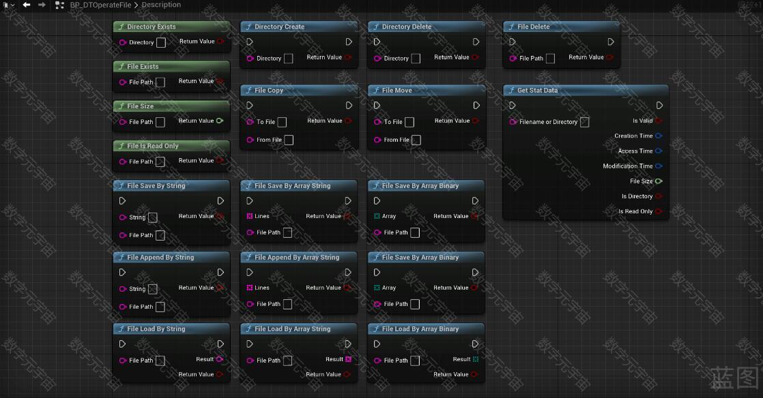Click String pin on File Save By String
This screenshot has height=398, width=763.
(x=123, y=217)
